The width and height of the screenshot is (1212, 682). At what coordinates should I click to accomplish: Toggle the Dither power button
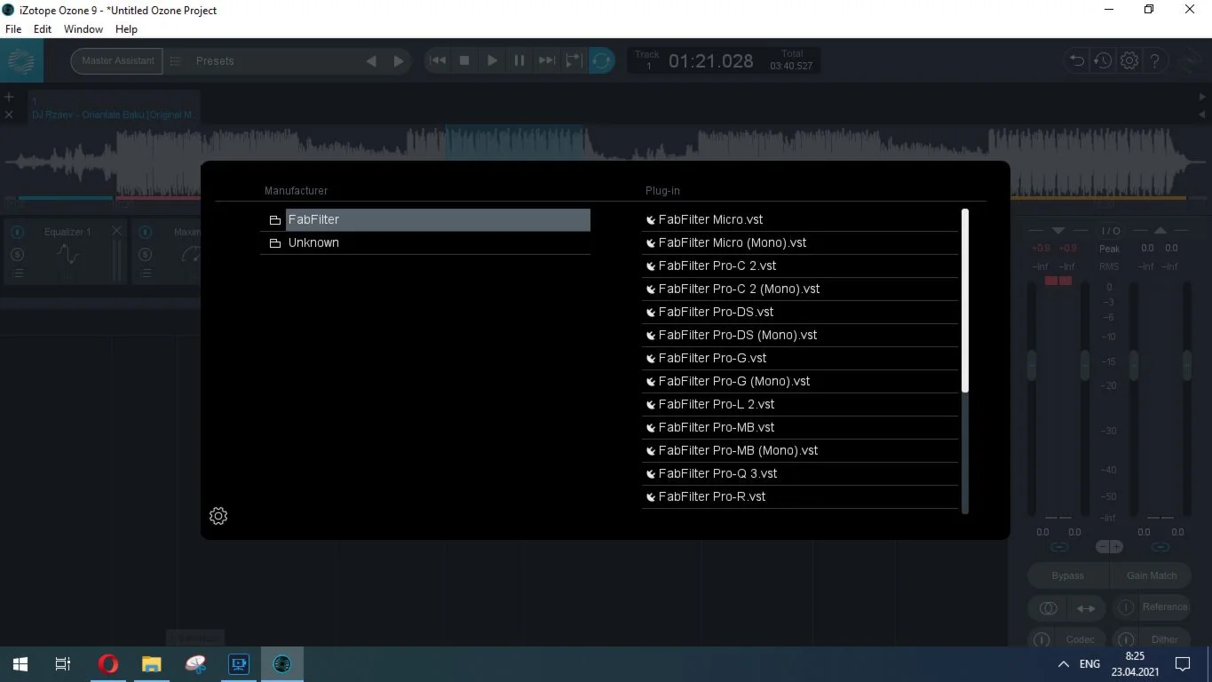click(x=1125, y=640)
